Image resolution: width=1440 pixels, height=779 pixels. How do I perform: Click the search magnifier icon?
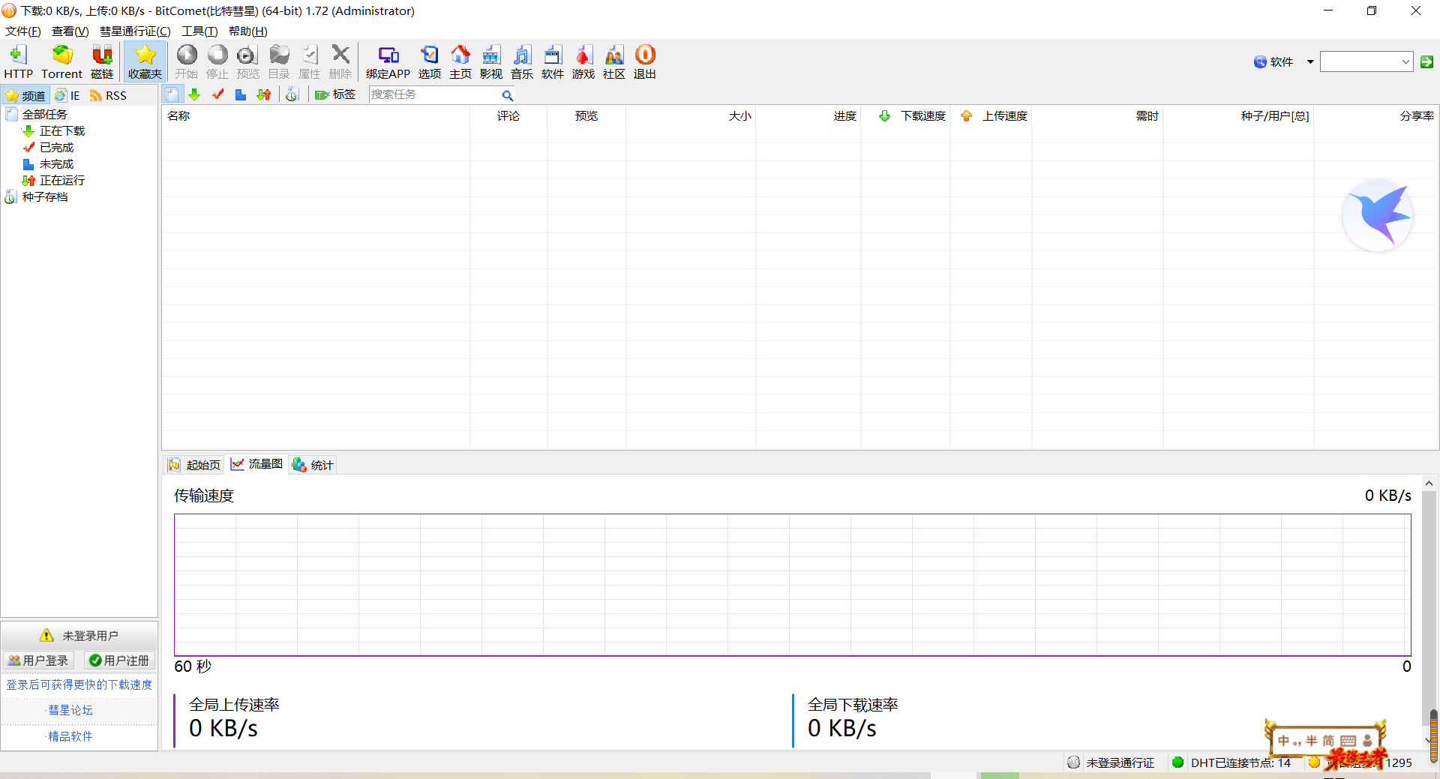tap(508, 95)
